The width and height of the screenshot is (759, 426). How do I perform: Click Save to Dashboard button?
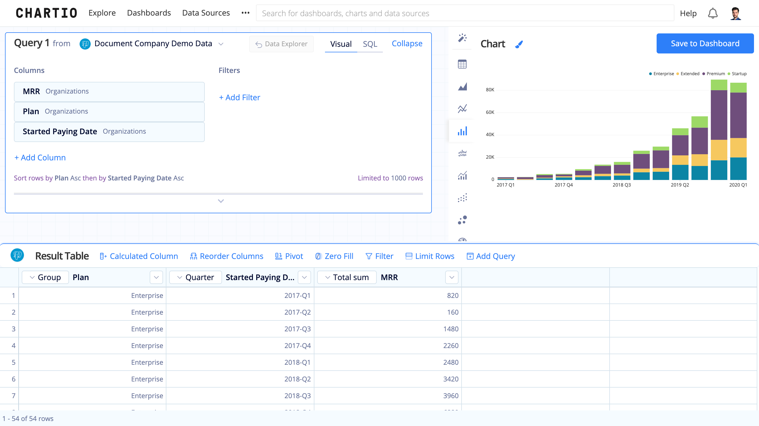[x=705, y=43]
